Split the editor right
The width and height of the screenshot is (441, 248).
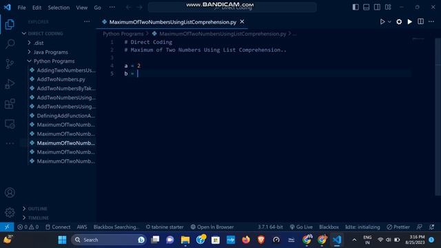coord(420,21)
